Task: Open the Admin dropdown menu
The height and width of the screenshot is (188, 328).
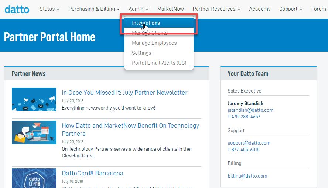Action: pos(138,9)
